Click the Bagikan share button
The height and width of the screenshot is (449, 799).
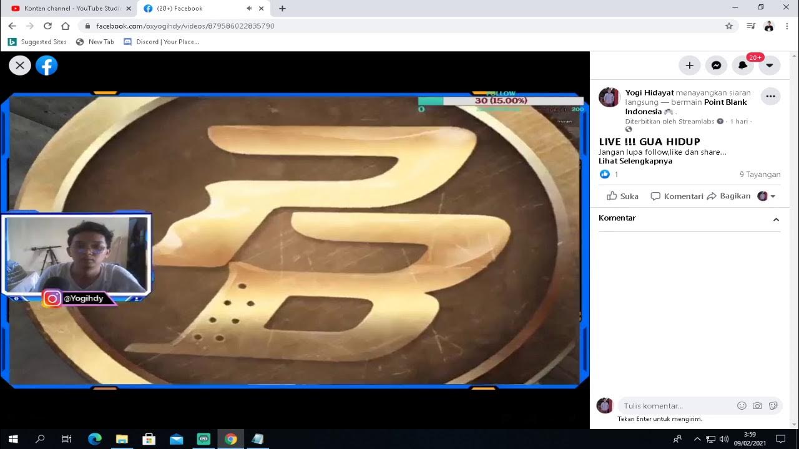click(728, 196)
